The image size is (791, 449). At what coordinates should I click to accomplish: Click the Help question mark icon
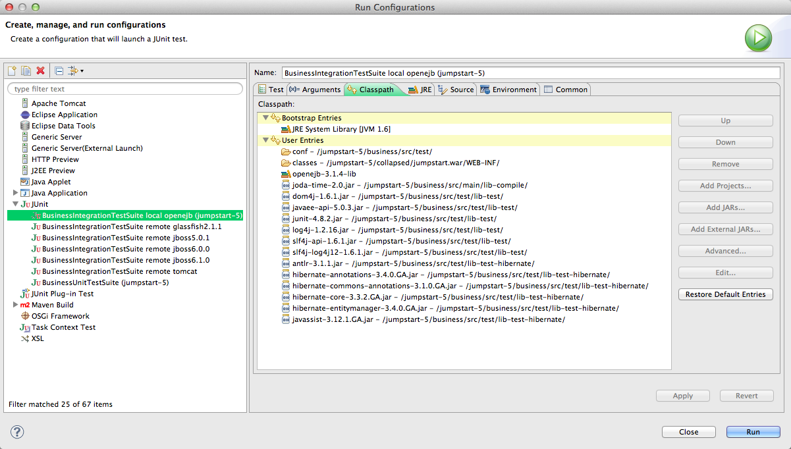(17, 432)
